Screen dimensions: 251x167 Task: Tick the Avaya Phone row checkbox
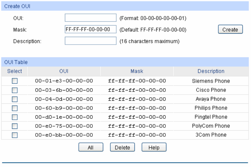pos(15,99)
